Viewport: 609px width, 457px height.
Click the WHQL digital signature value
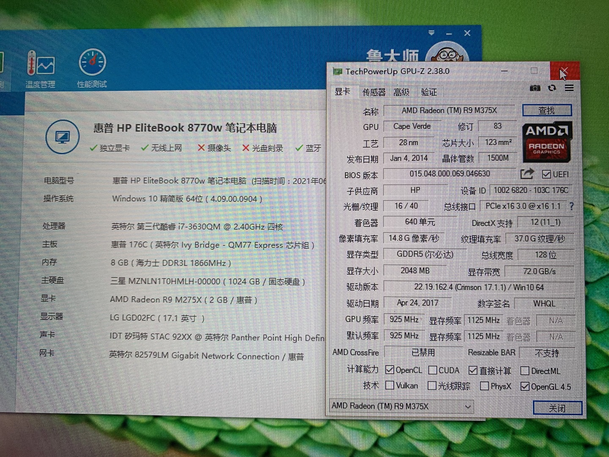544,304
